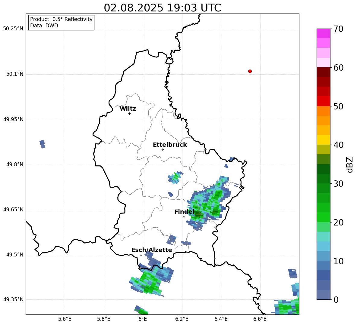Click the 40 value on the colorbar
The width and height of the screenshot is (357, 325).
tap(338, 145)
